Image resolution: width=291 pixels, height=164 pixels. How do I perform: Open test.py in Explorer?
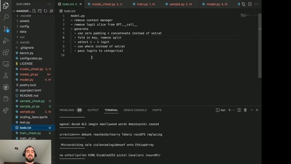(x=33, y=123)
